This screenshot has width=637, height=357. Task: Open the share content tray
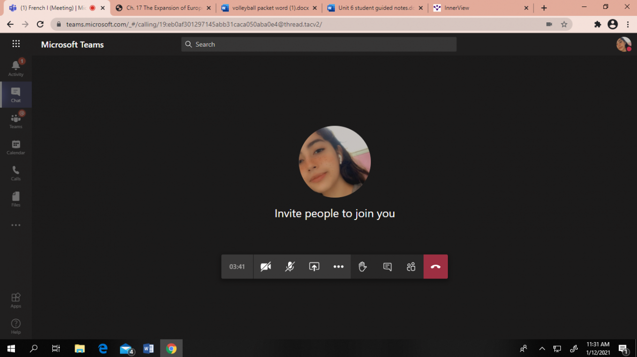(314, 267)
